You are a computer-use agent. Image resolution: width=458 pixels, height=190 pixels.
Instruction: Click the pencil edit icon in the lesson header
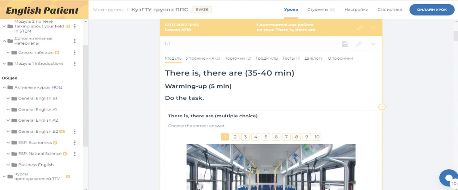(x=360, y=27)
